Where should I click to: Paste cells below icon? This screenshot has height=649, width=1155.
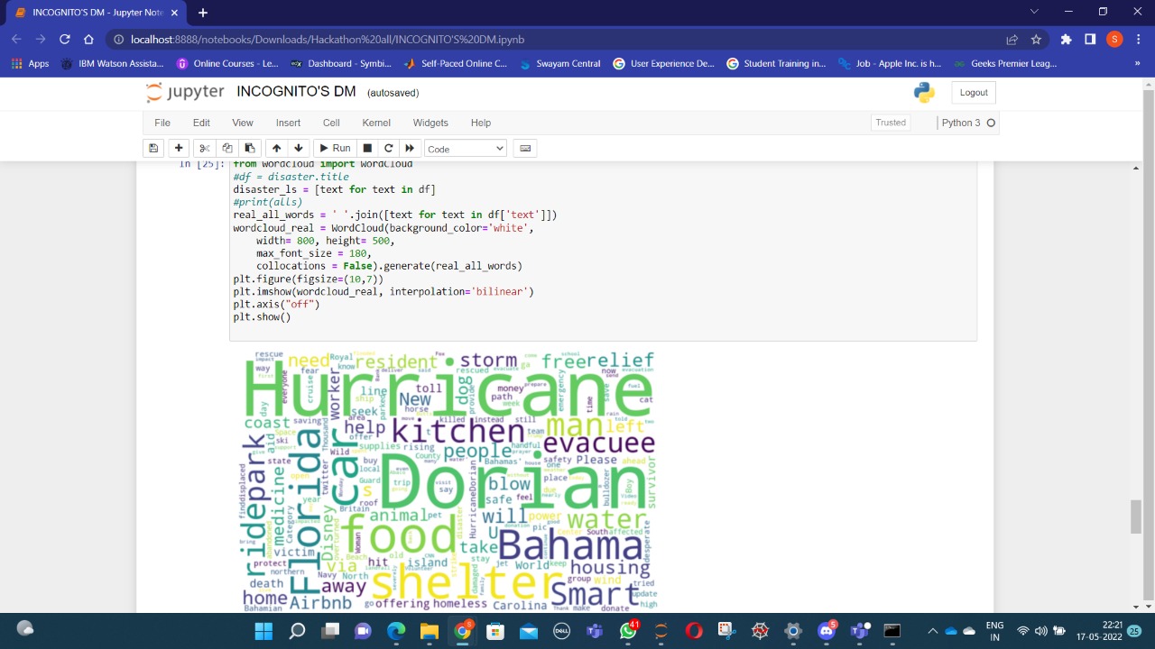pyautogui.click(x=250, y=148)
